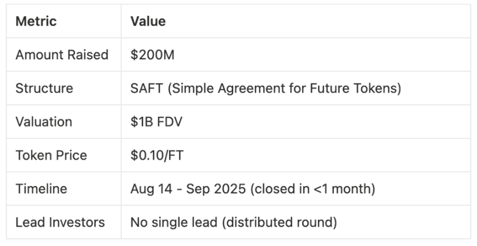The height and width of the screenshot is (246, 477).
Task: Click the $200M value cell
Action: point(151,55)
